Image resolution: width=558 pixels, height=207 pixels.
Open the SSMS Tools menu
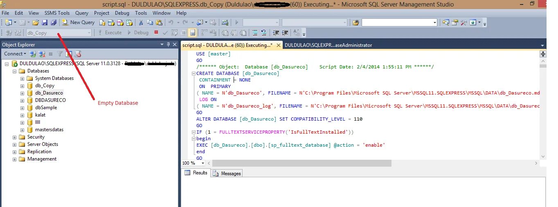coord(57,13)
